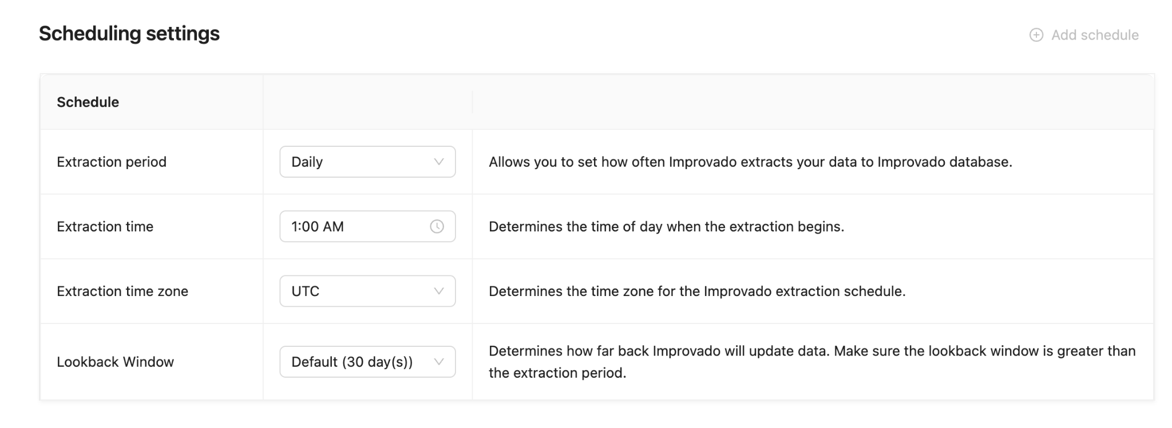Select the Extraction time row label

pos(105,226)
